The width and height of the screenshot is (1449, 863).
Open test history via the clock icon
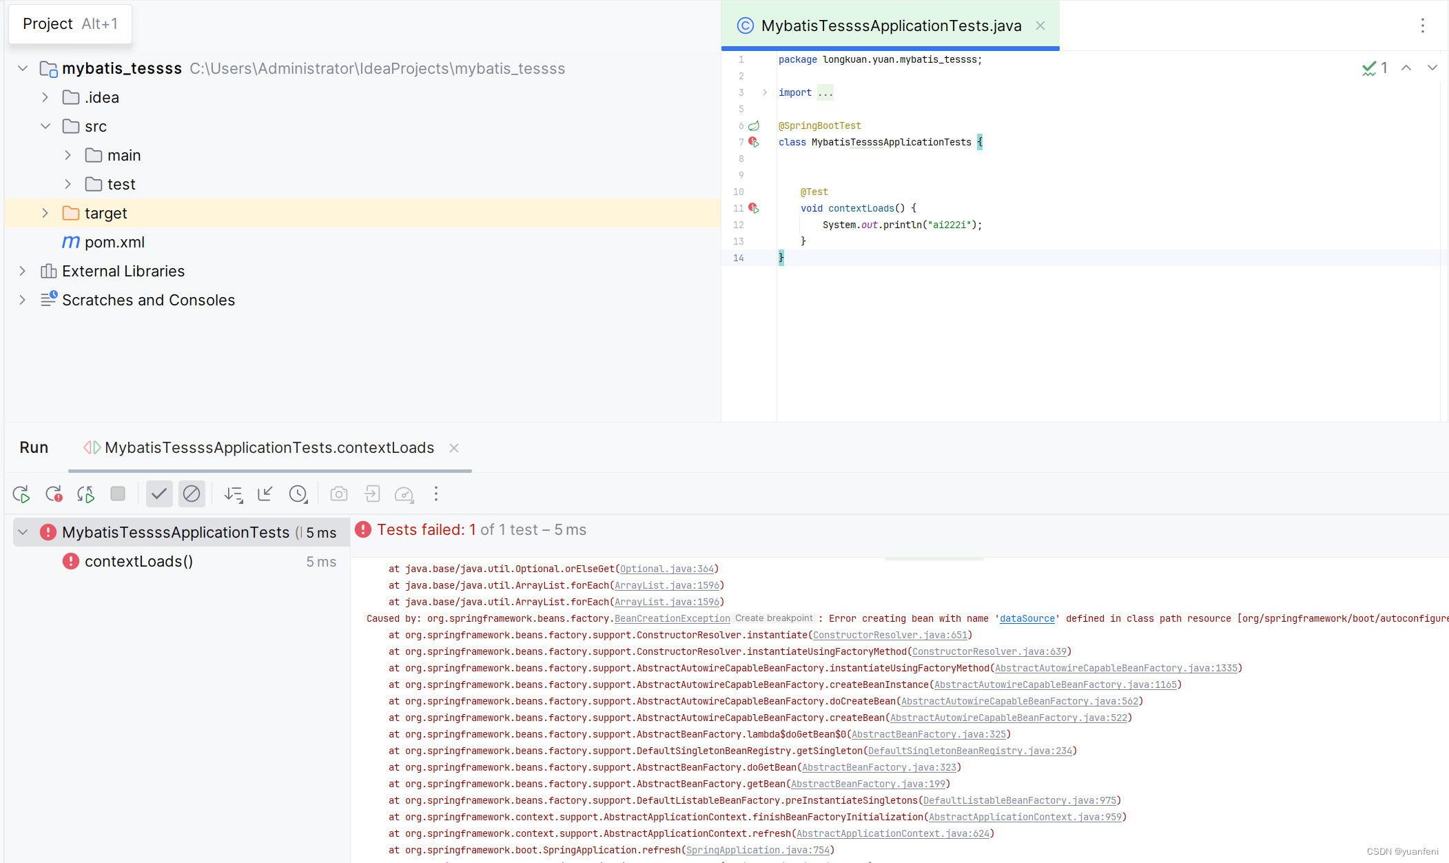(x=298, y=494)
